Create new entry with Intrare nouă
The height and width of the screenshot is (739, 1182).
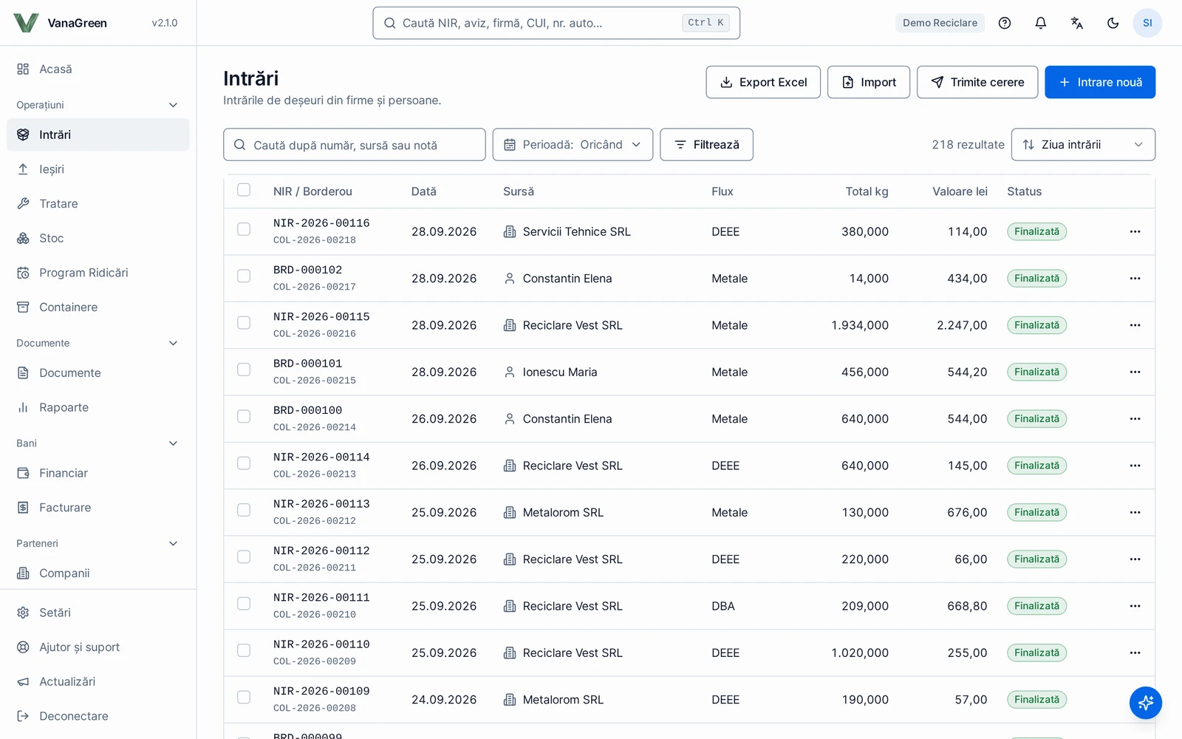1100,82
